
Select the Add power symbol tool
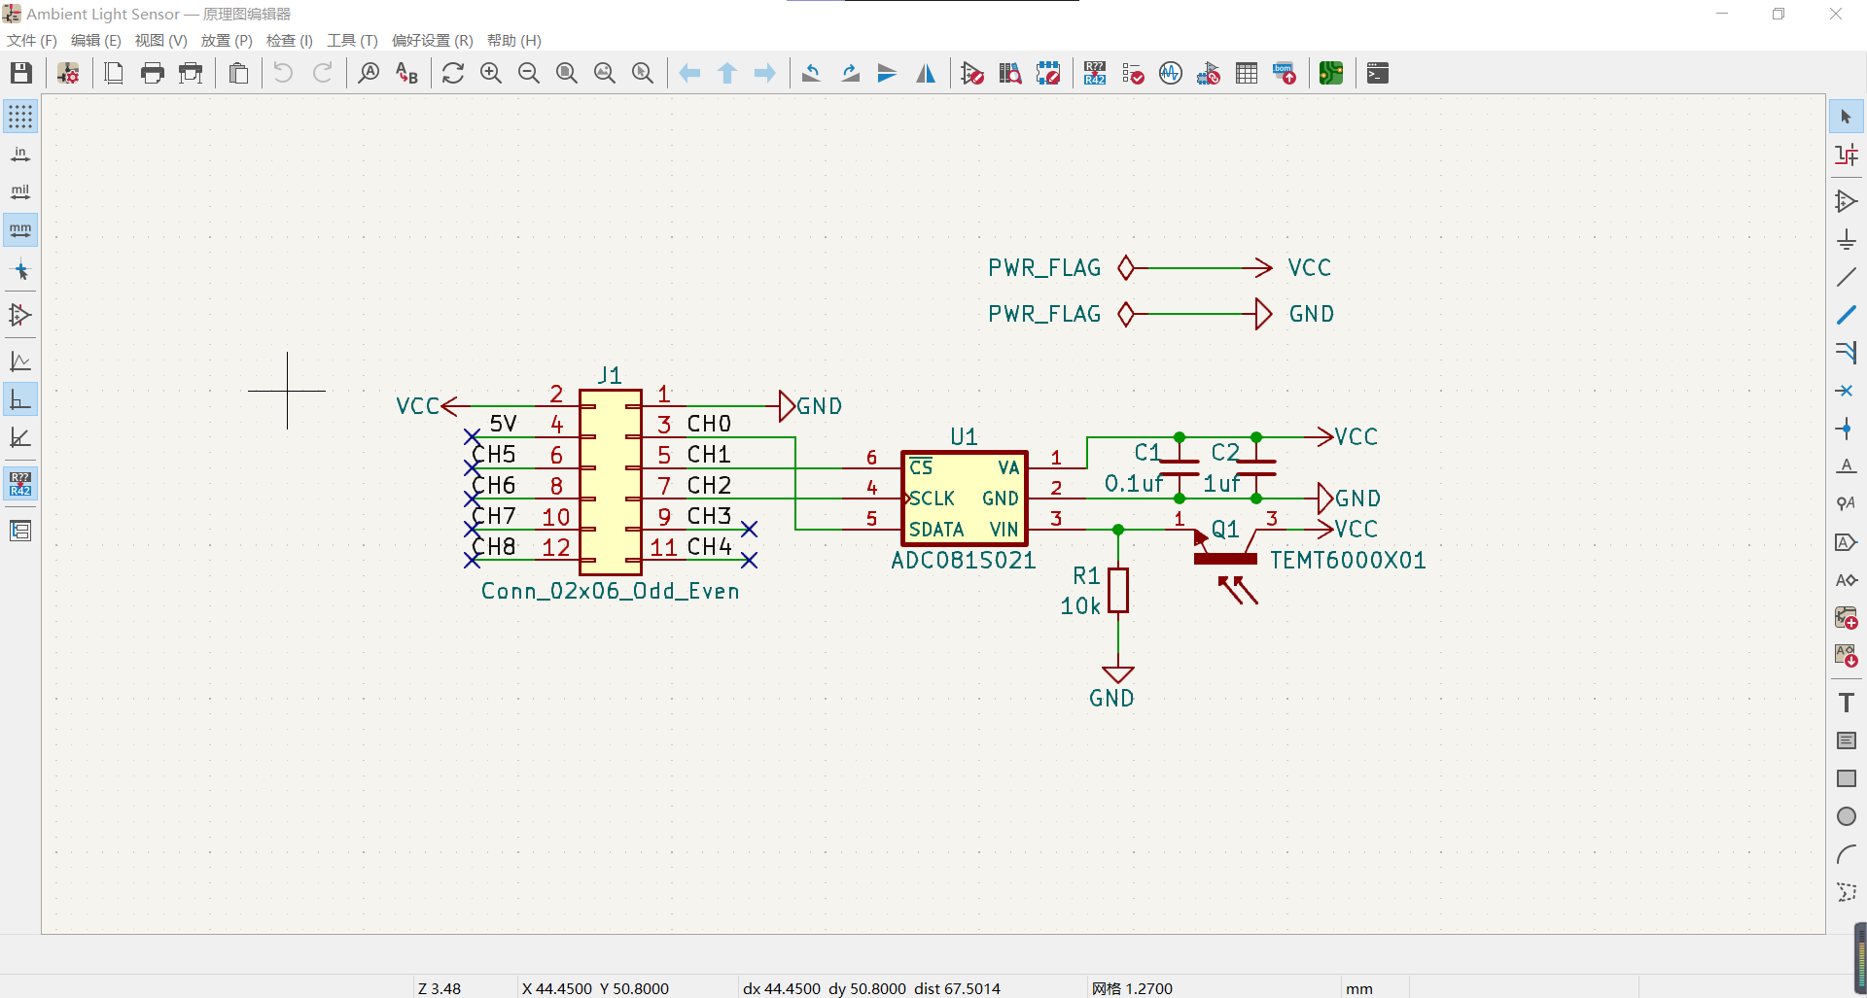(x=1847, y=239)
